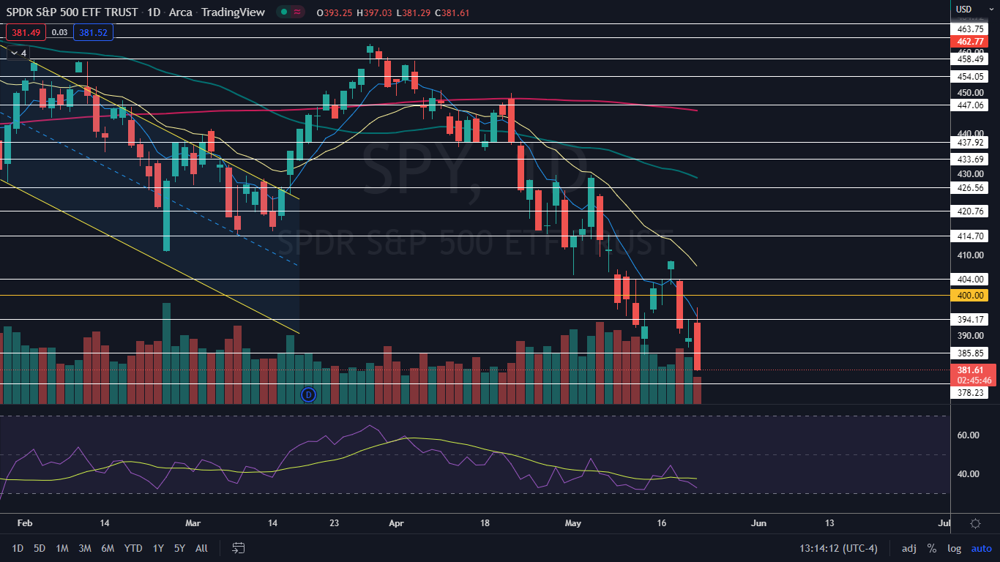Click the Close value C381.61
The width and height of the screenshot is (1000, 562).
click(454, 12)
